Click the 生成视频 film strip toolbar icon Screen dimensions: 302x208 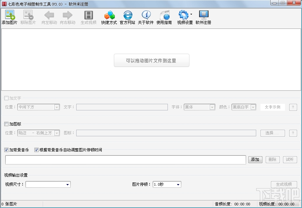[x=89, y=15]
